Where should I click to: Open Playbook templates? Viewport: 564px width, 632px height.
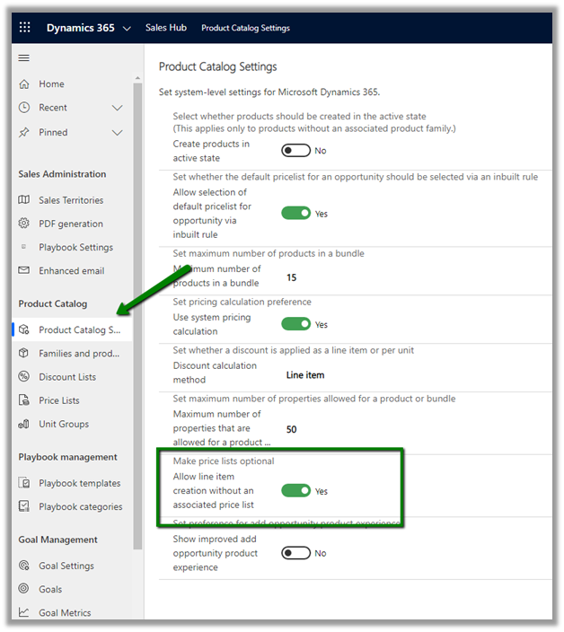click(x=79, y=483)
